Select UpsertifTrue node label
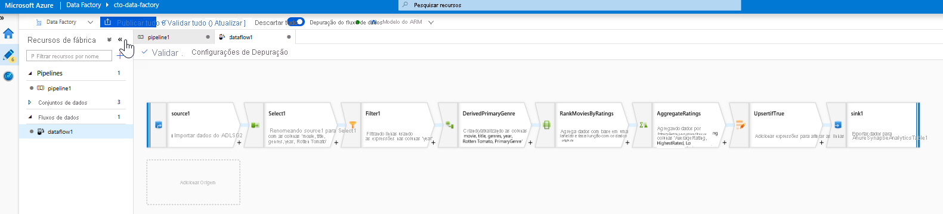This screenshot has width=943, height=214. (769, 114)
